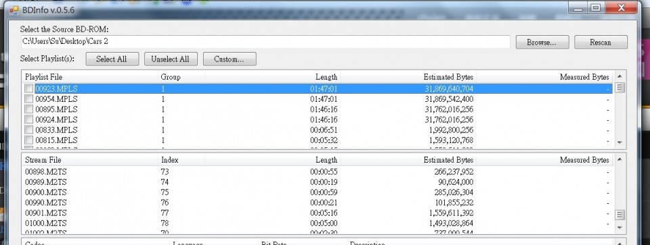The width and height of the screenshot is (650, 245).
Task: Click stream size value 90,624,000
Action: tap(456, 182)
